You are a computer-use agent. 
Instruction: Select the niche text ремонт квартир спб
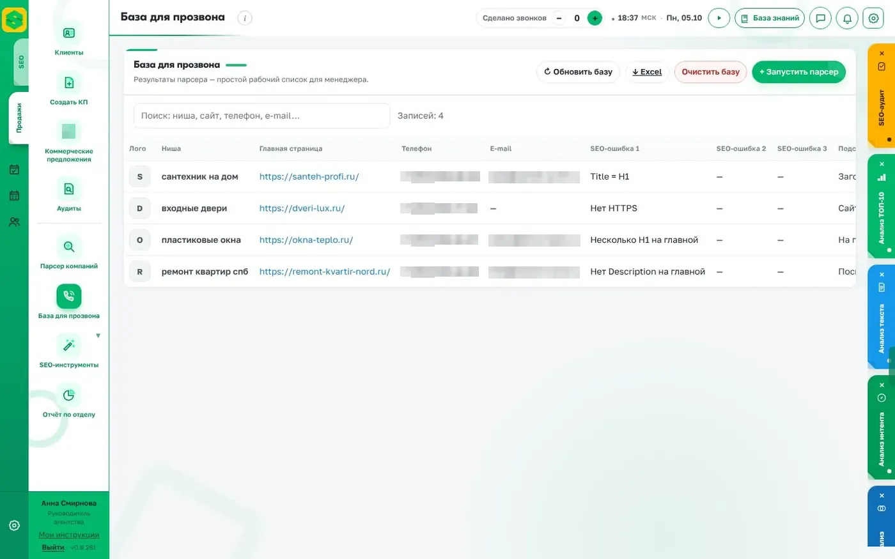tap(205, 272)
